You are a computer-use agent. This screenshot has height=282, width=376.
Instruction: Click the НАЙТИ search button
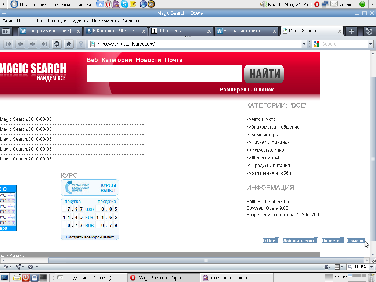point(264,74)
